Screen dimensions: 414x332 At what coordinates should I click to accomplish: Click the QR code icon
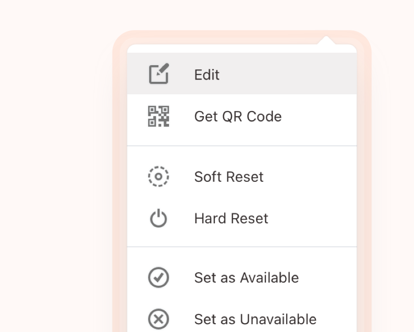click(158, 116)
